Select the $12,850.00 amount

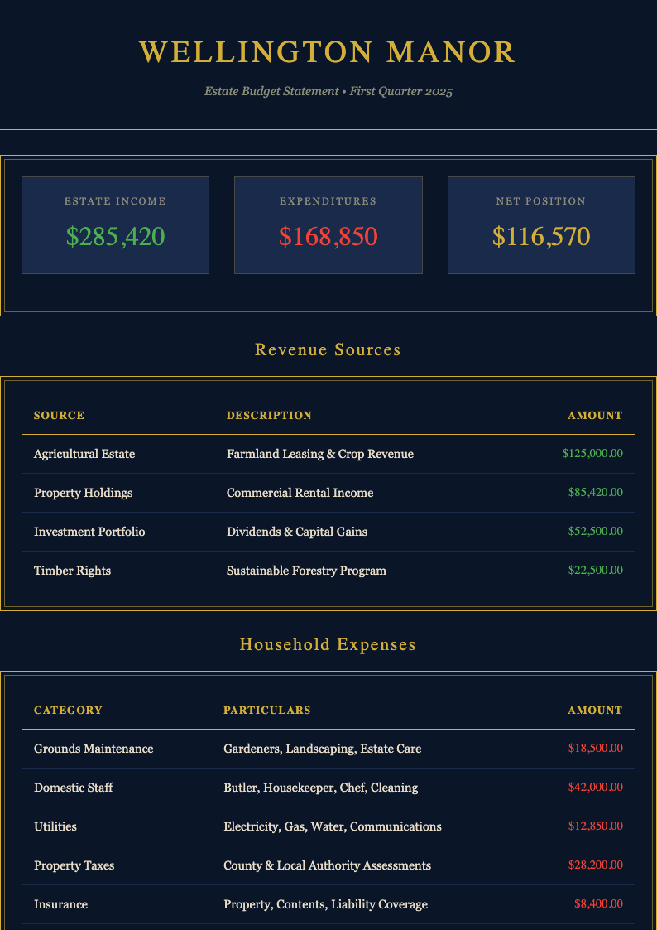(x=596, y=826)
